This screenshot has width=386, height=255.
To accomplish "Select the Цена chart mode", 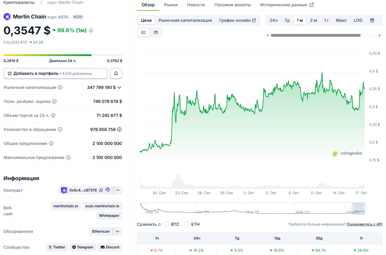I will tap(146, 20).
